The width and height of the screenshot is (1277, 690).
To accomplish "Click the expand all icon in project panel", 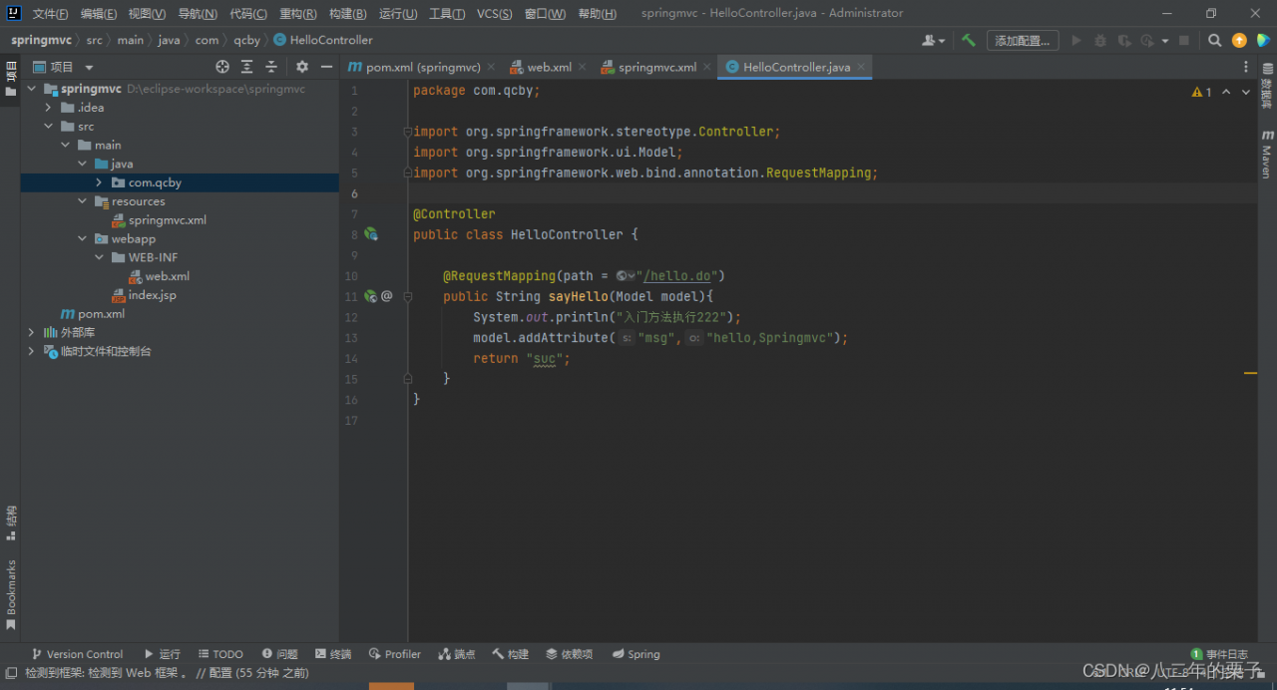I will [246, 67].
